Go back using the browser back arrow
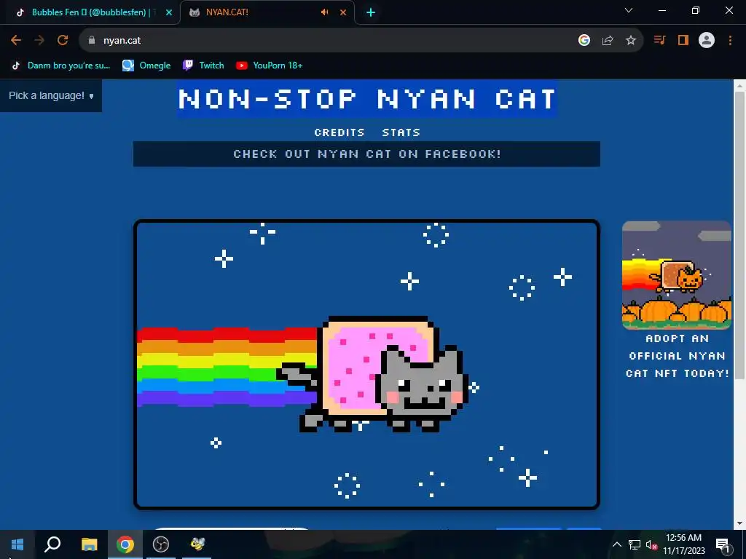 click(16, 41)
